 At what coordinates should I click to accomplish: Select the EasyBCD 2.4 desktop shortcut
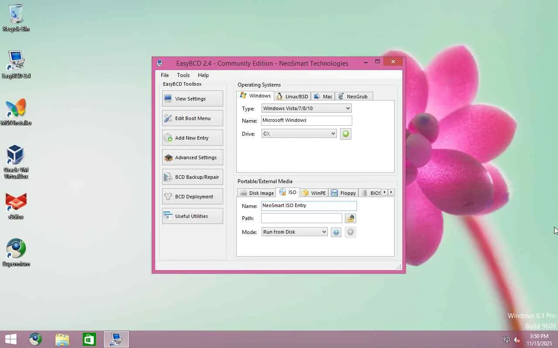(x=16, y=64)
